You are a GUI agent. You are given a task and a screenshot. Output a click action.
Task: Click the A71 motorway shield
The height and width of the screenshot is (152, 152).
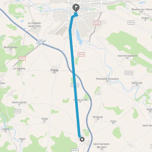point(40,42)
